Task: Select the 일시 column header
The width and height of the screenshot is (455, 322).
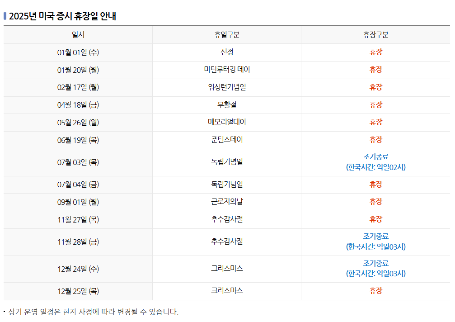Action: 78,34
